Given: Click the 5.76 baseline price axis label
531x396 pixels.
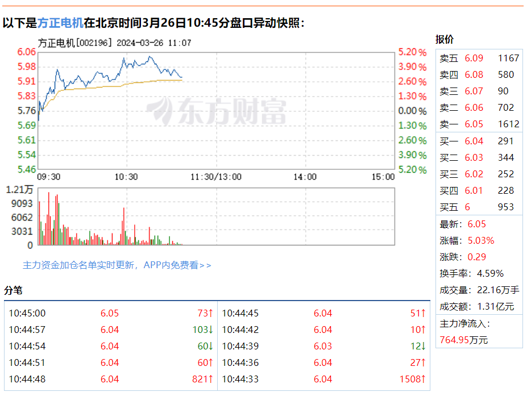Looking at the screenshot, I should tap(26, 111).
